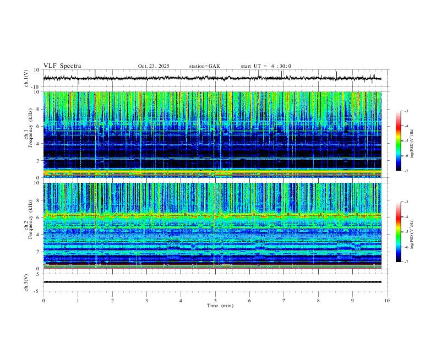Select the date text "Oct. 23, 2025"
Viewport: 436px width, 337px height.
coord(154,66)
